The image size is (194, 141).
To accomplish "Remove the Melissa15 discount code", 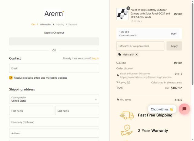I will pyautogui.click(x=136, y=54).
